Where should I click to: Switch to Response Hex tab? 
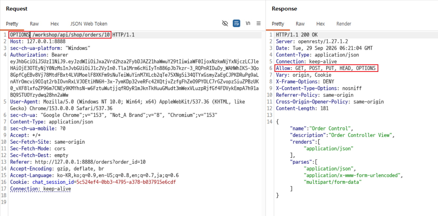pyautogui.click(x=320, y=24)
